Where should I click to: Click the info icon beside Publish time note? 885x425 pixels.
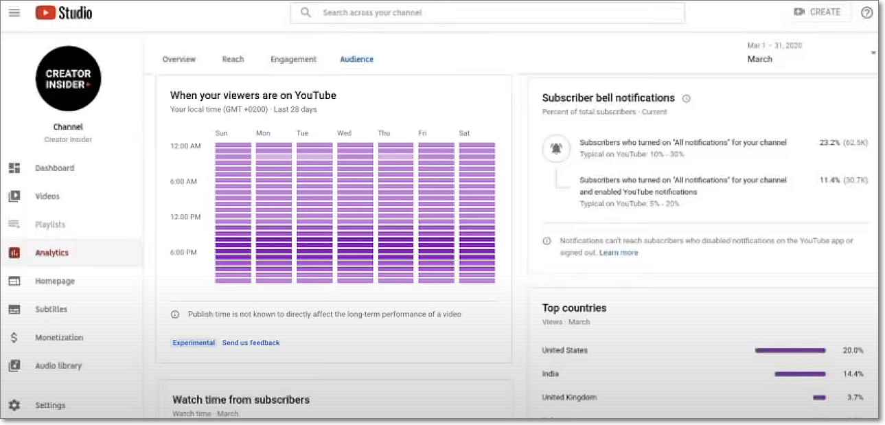point(174,314)
